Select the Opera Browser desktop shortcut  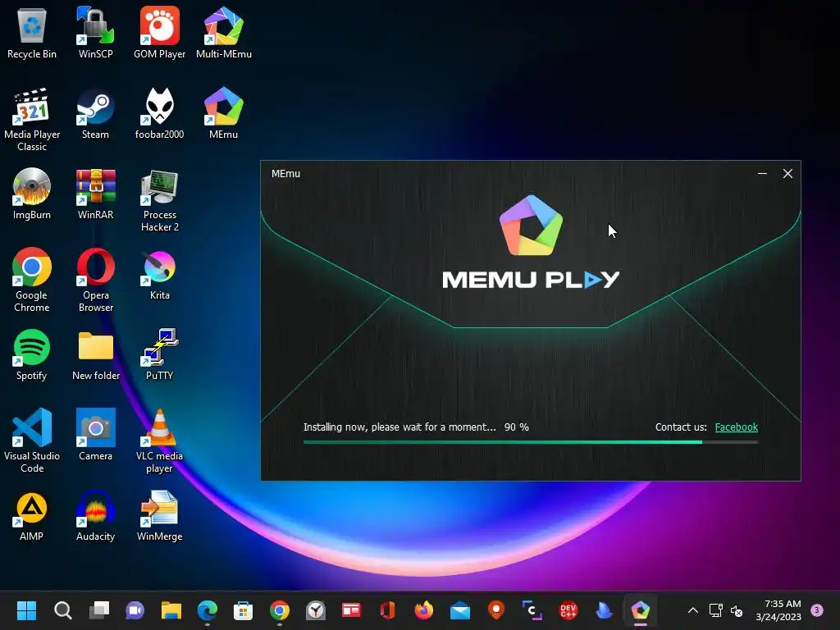(x=95, y=280)
